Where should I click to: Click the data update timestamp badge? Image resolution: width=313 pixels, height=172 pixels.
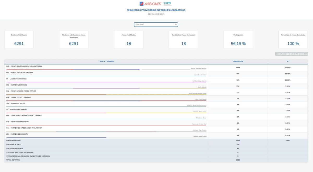[x=292, y=54]
